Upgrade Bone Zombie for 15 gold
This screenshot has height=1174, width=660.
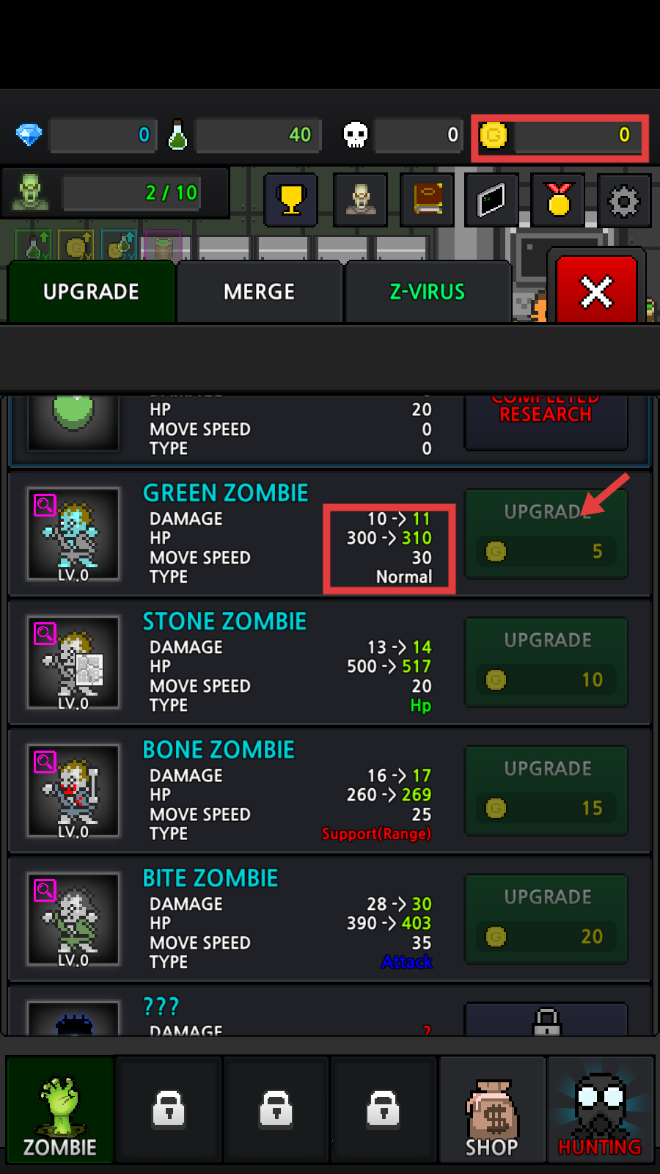pos(546,791)
